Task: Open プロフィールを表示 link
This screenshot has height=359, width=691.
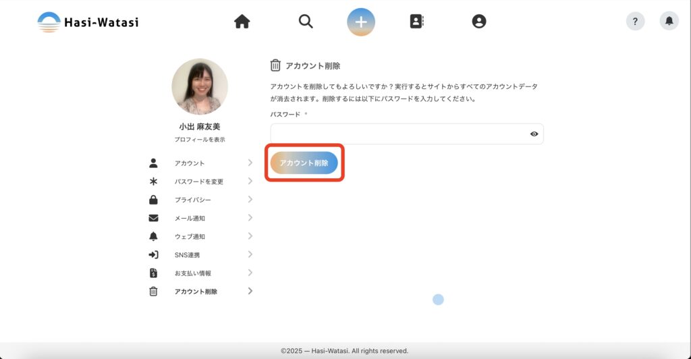Action: point(200,140)
